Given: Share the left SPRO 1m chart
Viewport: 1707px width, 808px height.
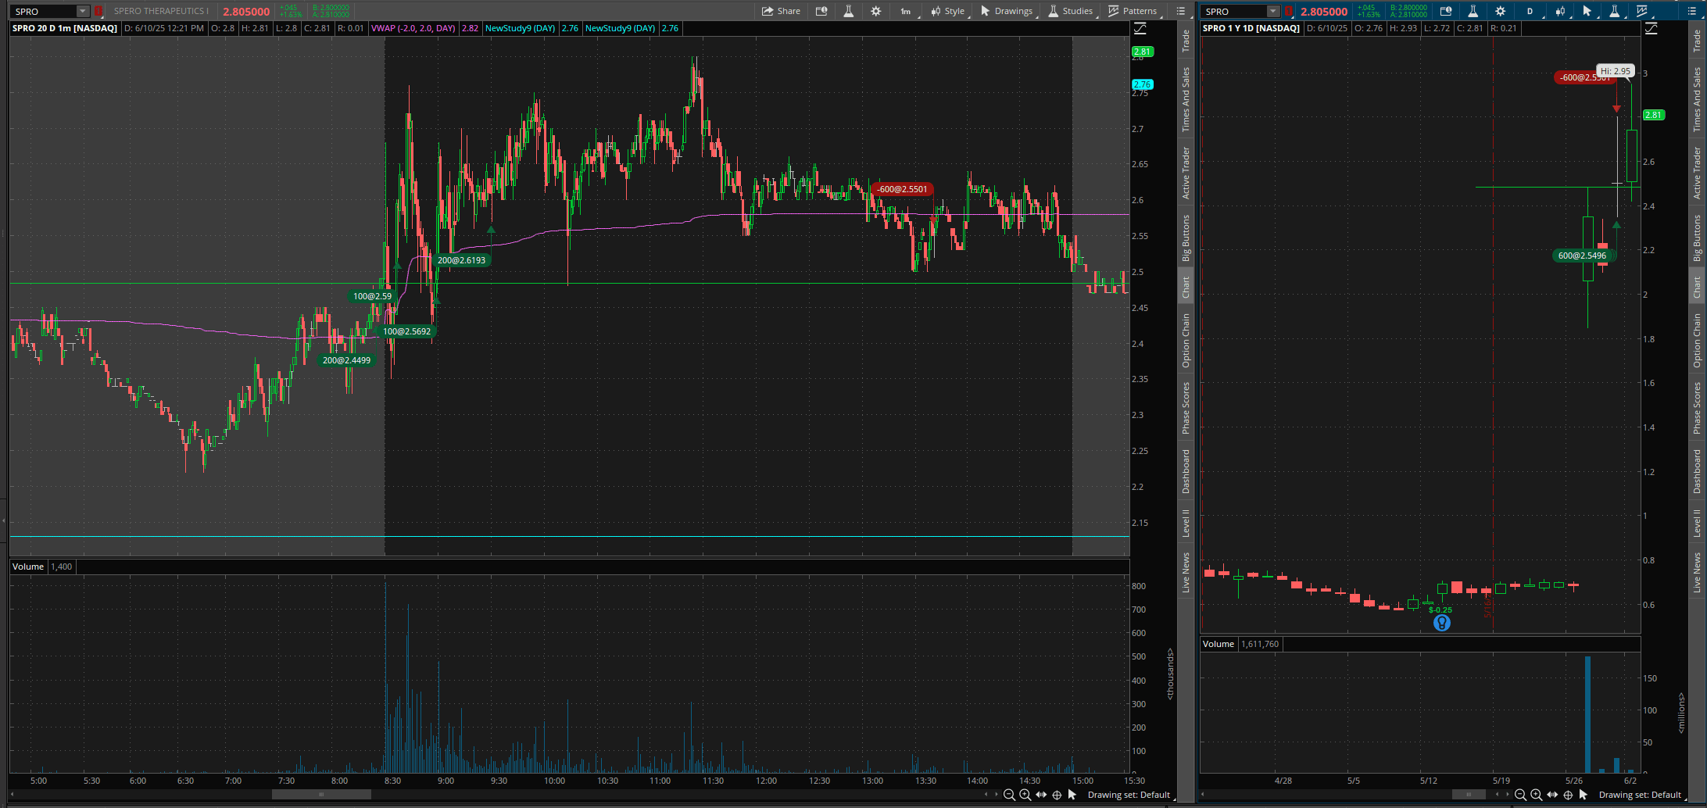Looking at the screenshot, I should (781, 11).
